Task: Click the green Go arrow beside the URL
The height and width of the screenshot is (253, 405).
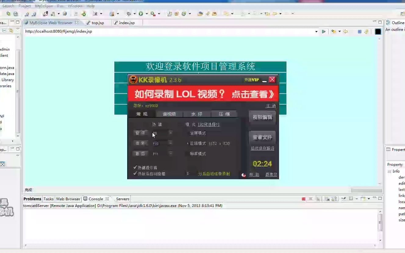Action: point(324,31)
